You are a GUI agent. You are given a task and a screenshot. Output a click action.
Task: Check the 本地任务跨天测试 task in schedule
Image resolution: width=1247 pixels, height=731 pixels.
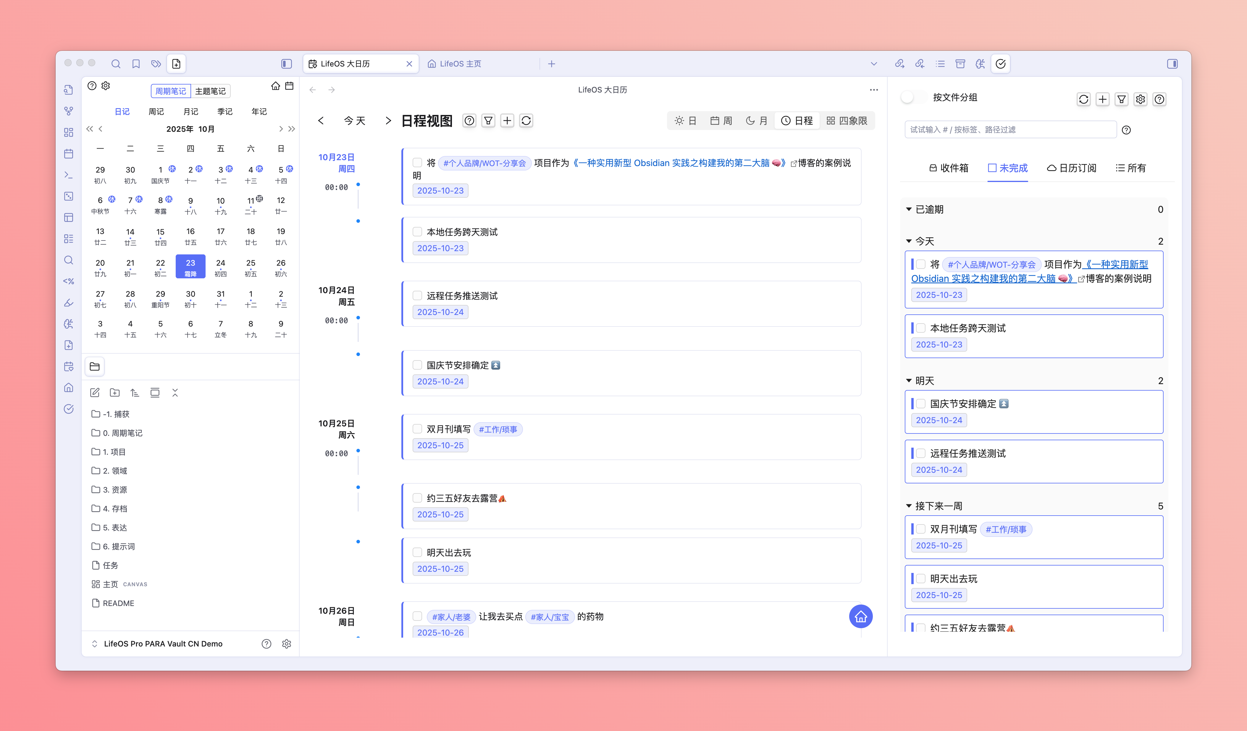point(417,232)
